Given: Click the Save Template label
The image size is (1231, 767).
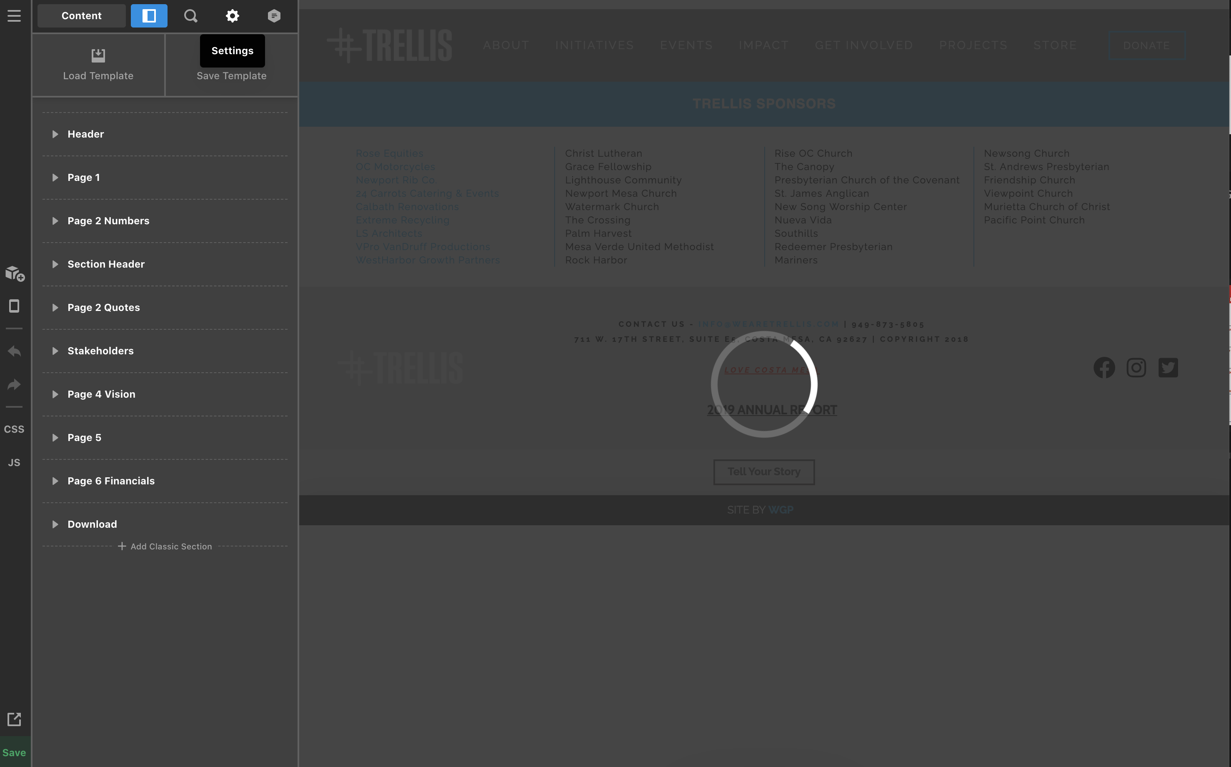Looking at the screenshot, I should click(232, 75).
